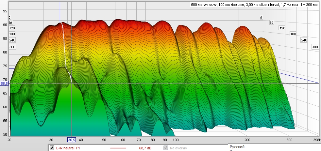Click the 50 dB level axis label
This screenshot has width=321, height=151.
pyautogui.click(x=5, y=134)
